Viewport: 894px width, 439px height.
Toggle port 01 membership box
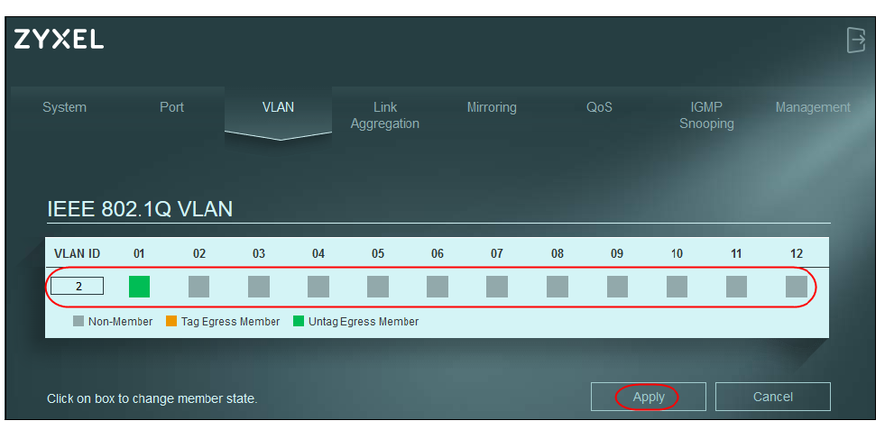[139, 287]
